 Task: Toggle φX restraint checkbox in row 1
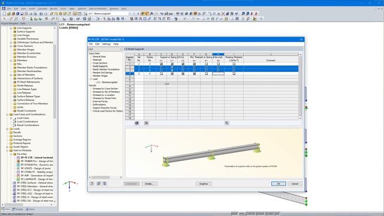[x=194, y=64]
